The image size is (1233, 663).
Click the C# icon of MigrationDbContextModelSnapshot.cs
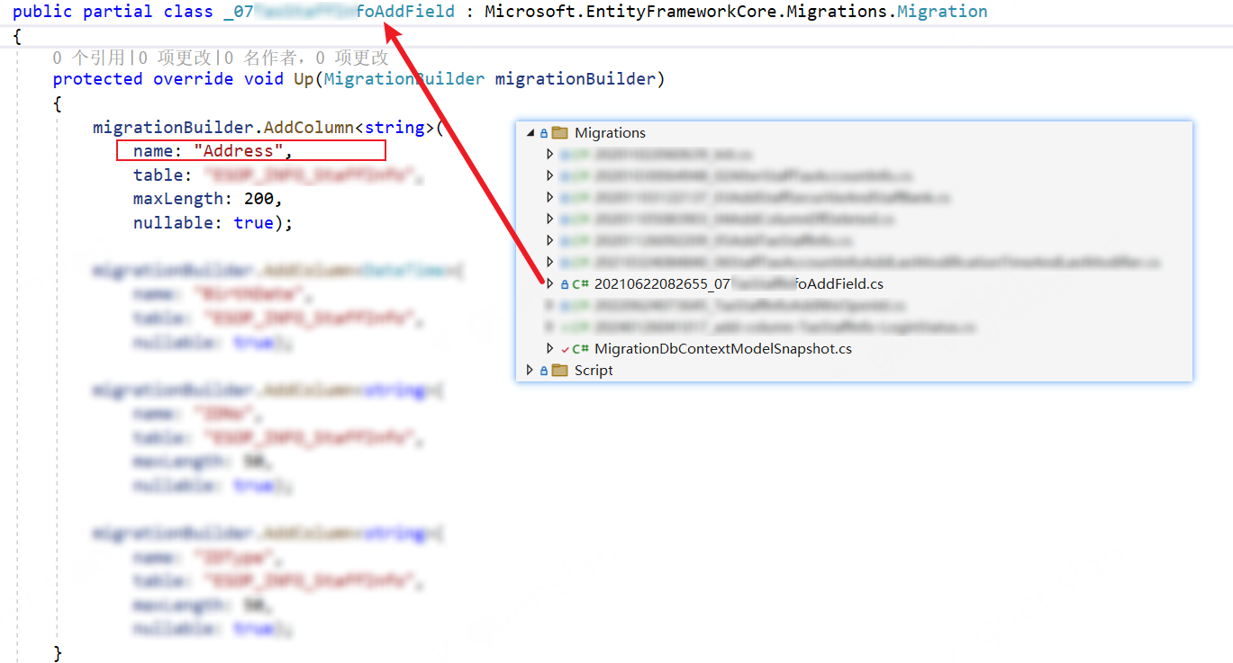coord(580,349)
